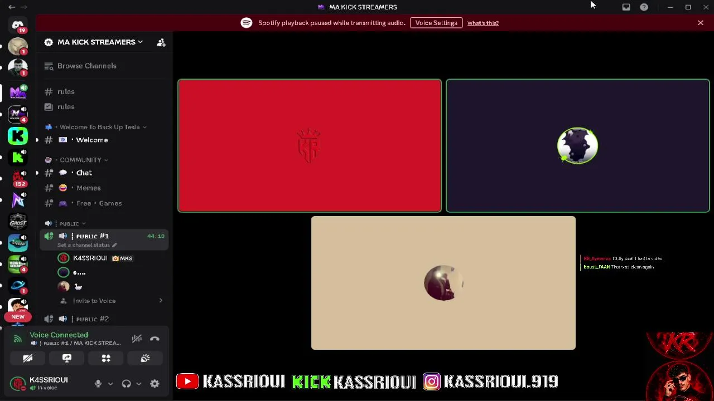
Task: Toggle camera on in voice panel
Action: click(x=27, y=358)
